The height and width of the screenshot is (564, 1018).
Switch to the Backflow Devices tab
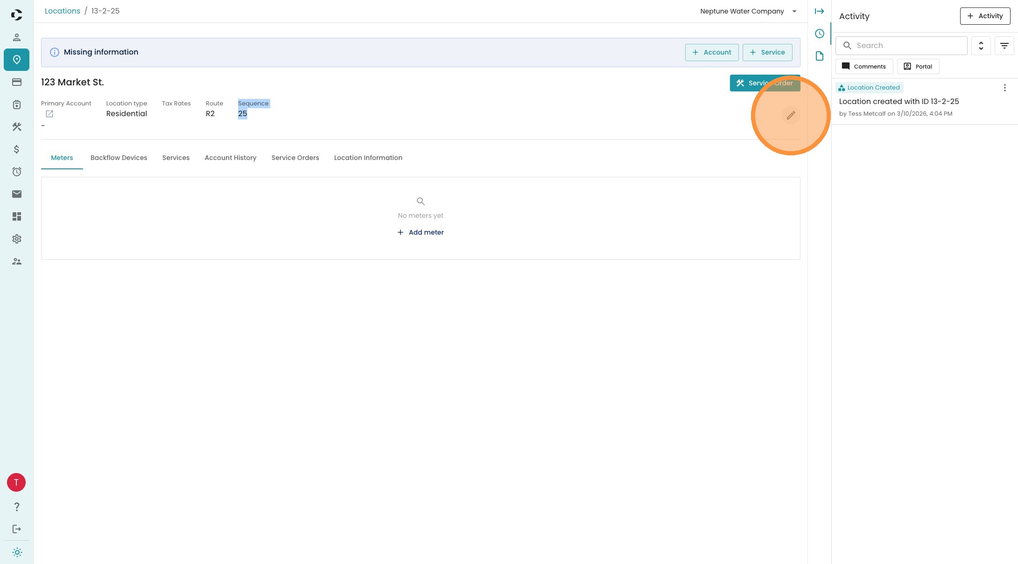(119, 158)
